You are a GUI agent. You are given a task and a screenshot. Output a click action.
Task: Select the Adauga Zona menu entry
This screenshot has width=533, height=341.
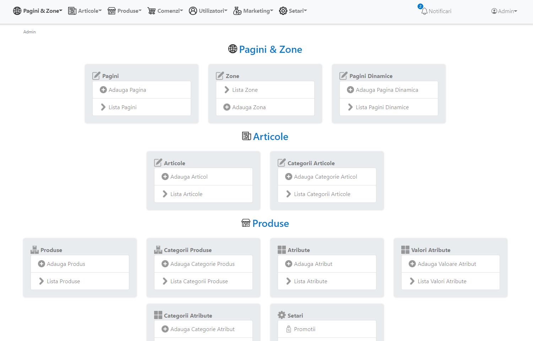coord(265,107)
